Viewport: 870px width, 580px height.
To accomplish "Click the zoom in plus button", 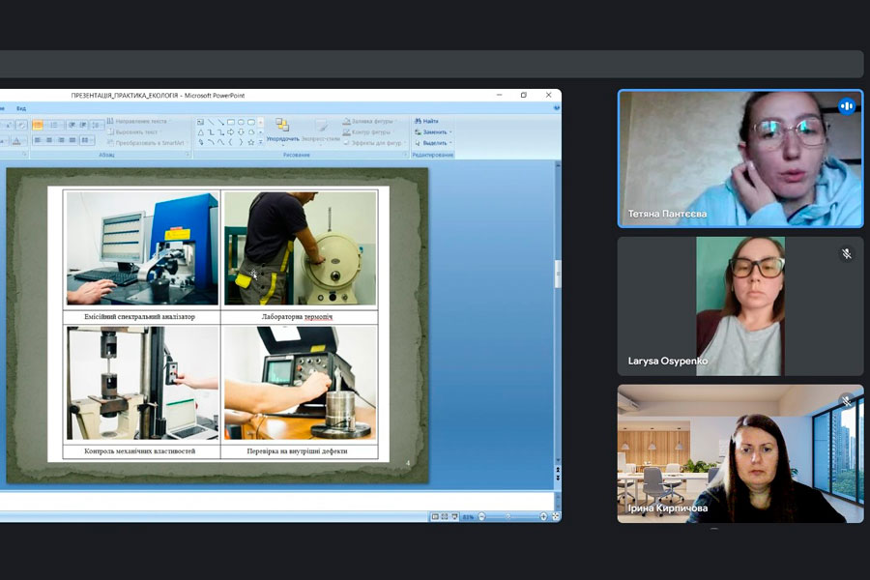I will pos(543,516).
